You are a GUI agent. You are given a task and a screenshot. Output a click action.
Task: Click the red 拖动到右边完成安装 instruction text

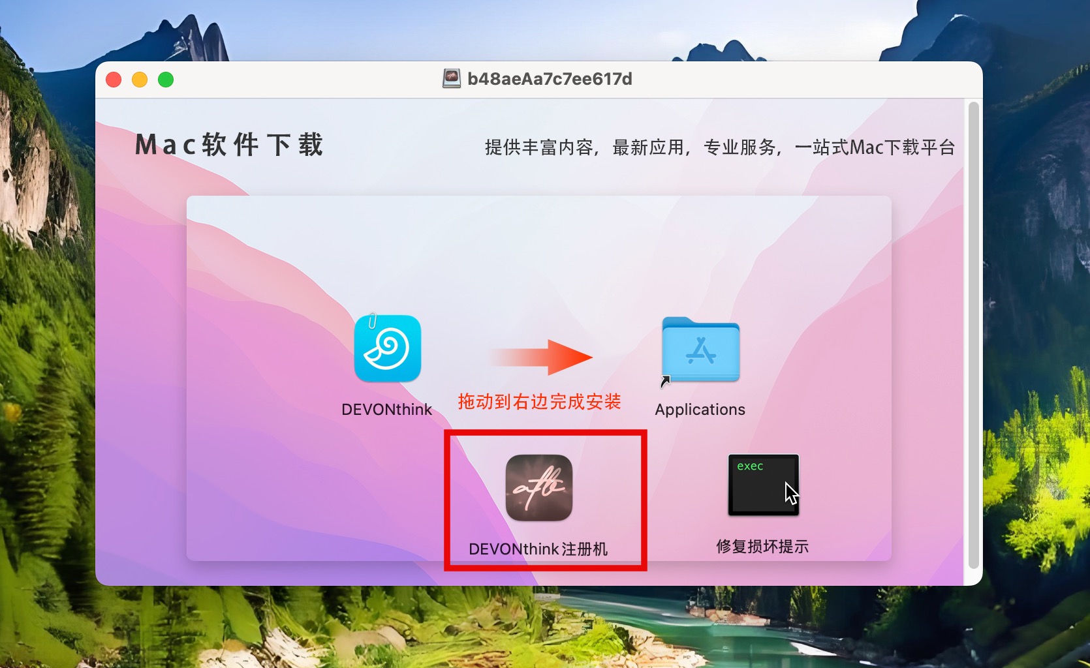(539, 402)
